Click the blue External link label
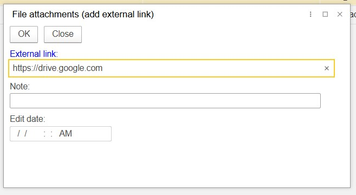 pos(34,54)
